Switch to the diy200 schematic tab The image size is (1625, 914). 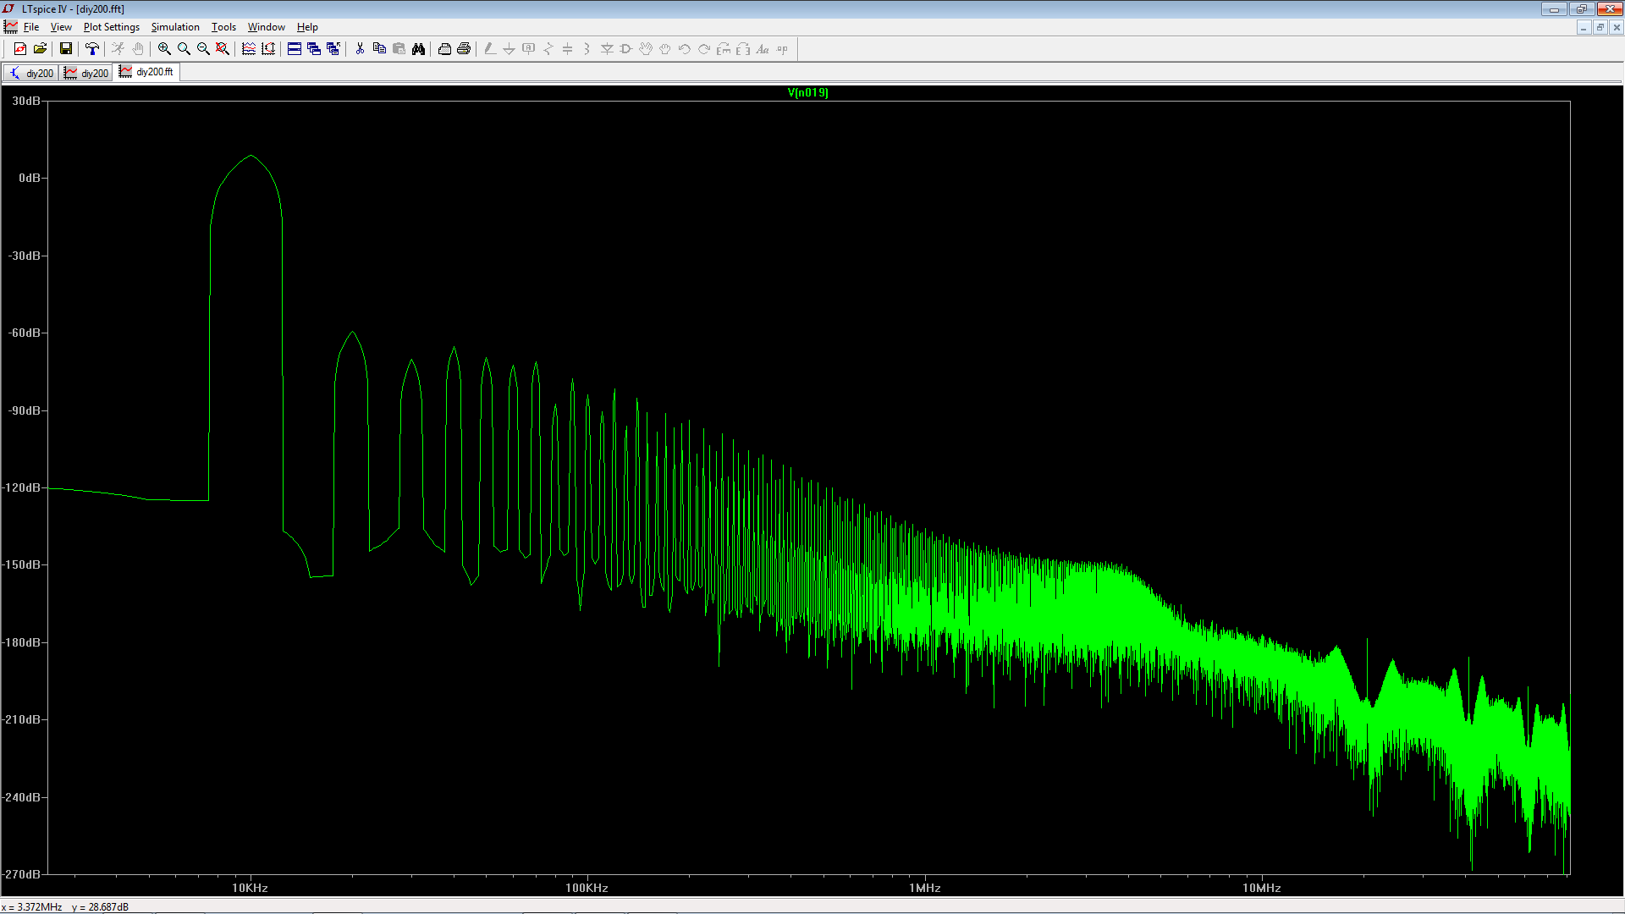pos(31,73)
